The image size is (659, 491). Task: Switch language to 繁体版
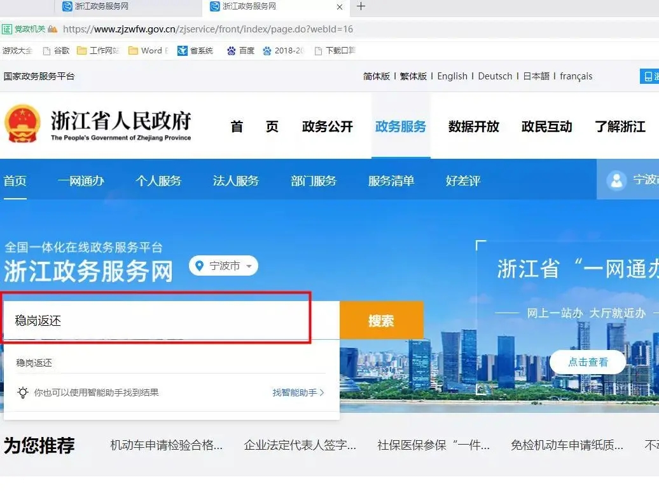tap(413, 76)
